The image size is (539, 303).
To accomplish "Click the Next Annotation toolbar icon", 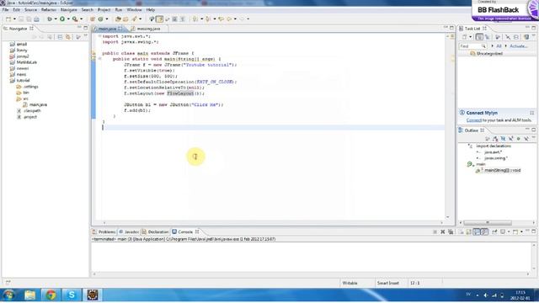I will pos(195,19).
